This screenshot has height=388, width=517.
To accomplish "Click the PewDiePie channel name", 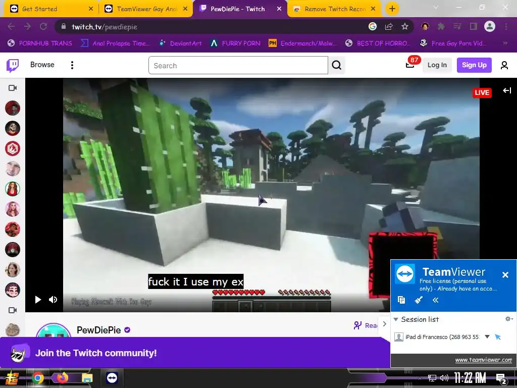I will (x=98, y=330).
